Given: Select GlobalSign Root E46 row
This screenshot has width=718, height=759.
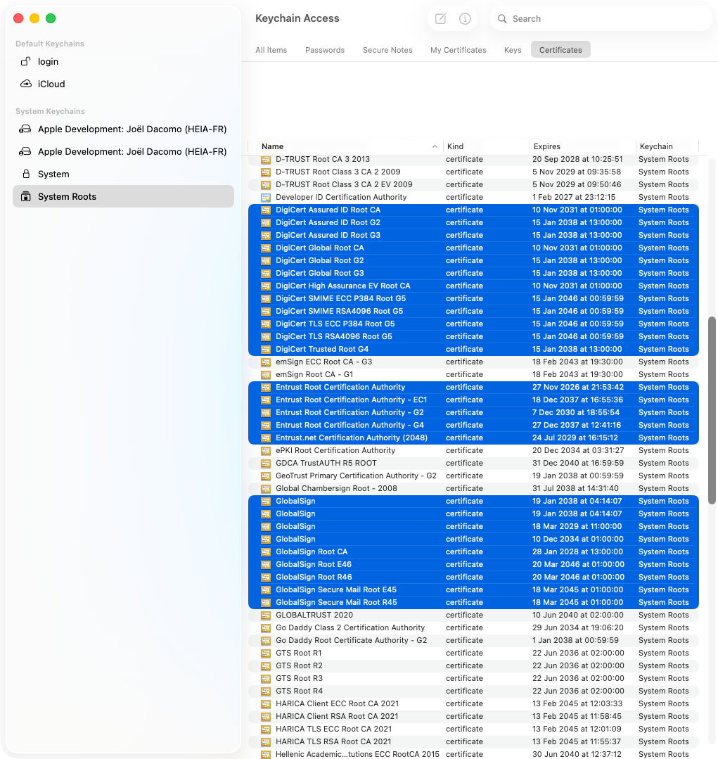Looking at the screenshot, I should 473,564.
